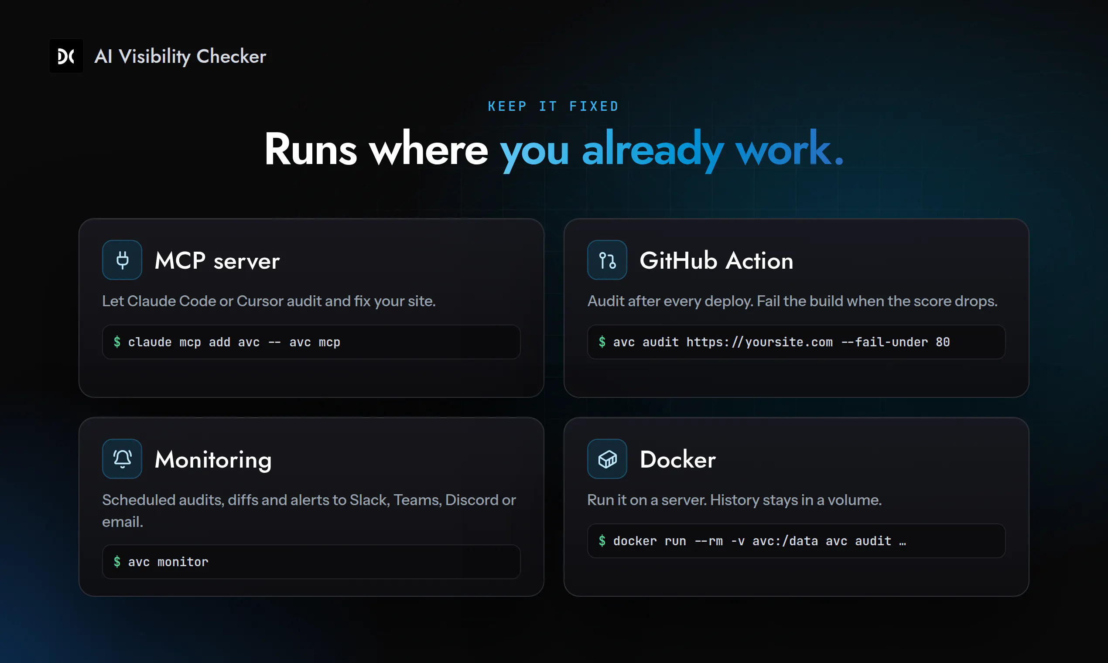Click 'Audit after every deploy' description
Screen dimensions: 1108x663
[792, 301]
